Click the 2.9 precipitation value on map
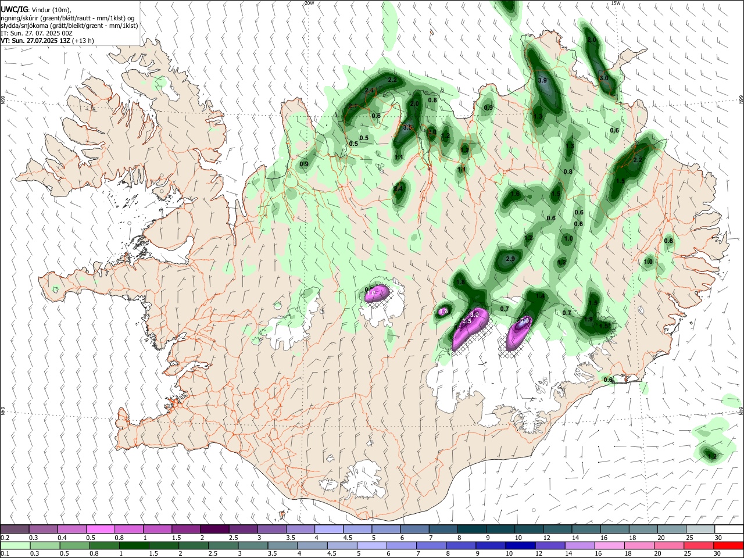The image size is (744, 558). tap(510, 259)
